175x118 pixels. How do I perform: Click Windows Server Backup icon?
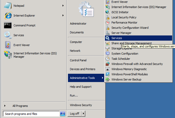click(x=108, y=79)
